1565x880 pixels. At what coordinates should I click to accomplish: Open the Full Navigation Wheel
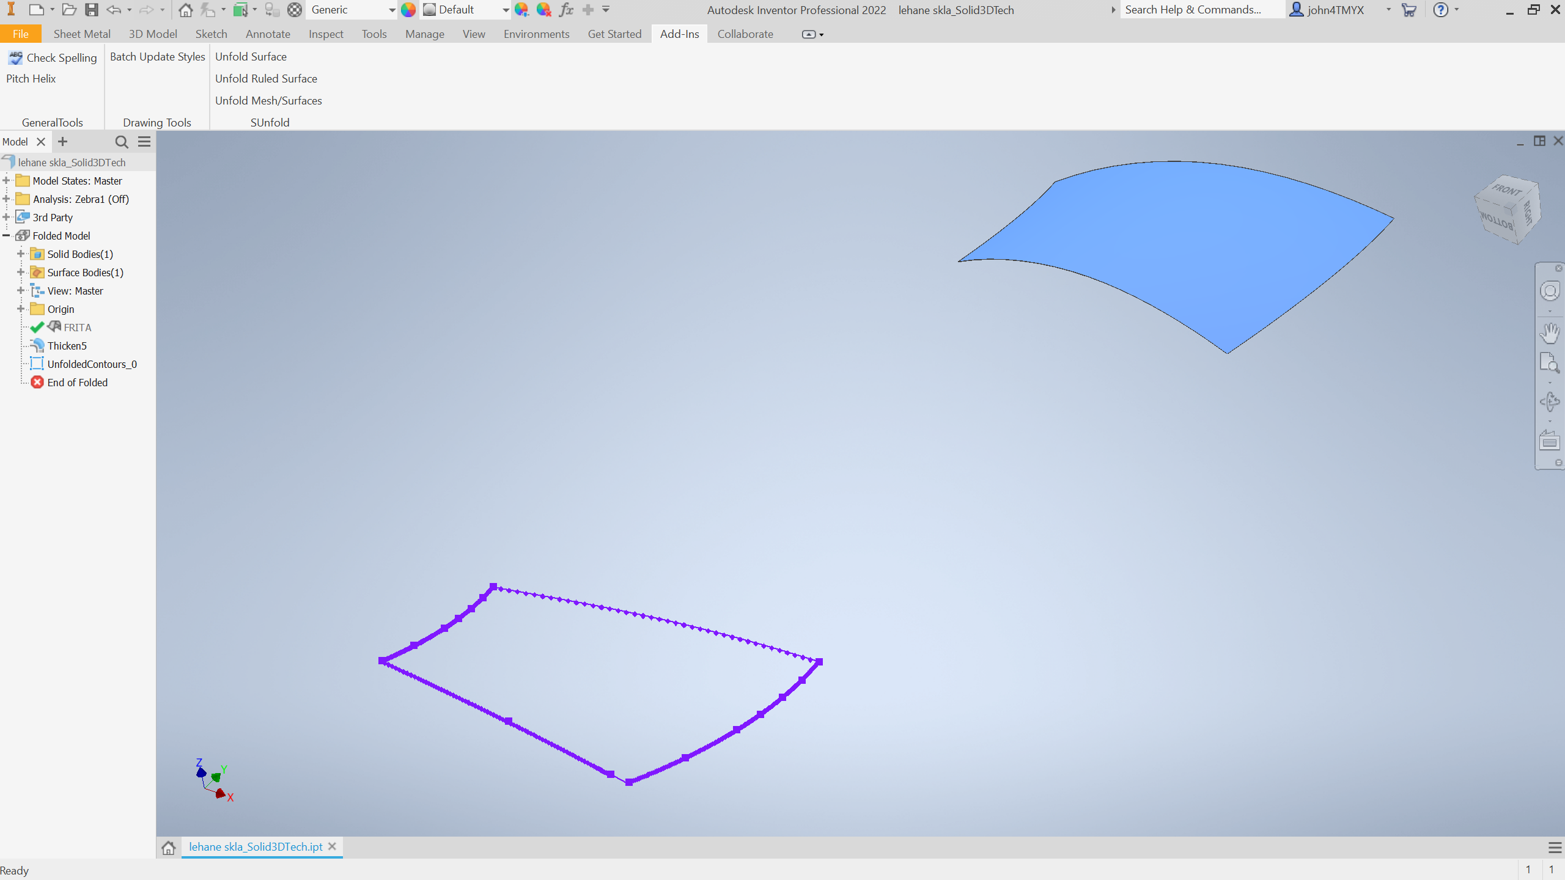tap(1549, 291)
